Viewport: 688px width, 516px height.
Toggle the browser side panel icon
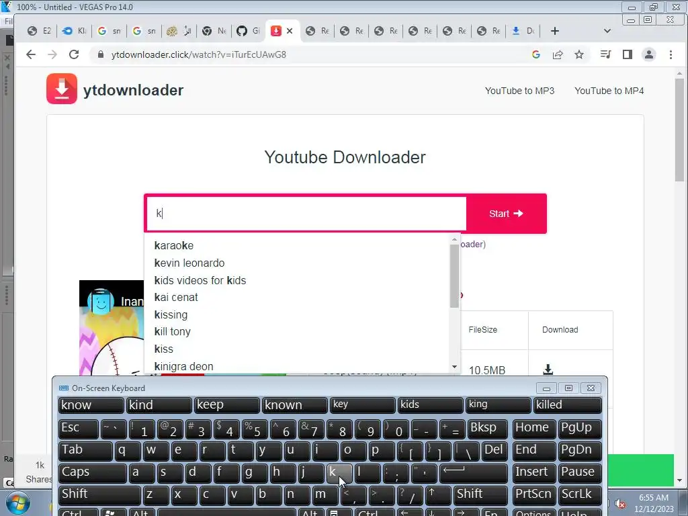pyautogui.click(x=628, y=54)
